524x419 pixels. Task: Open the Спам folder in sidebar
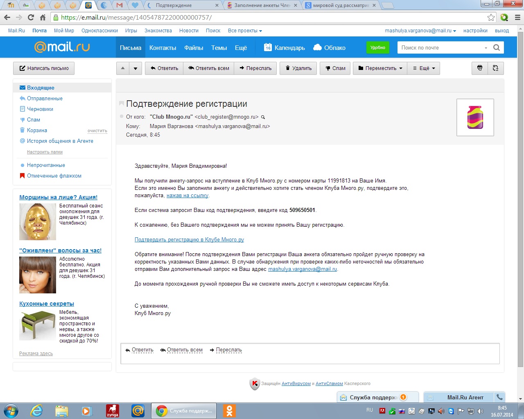point(34,120)
